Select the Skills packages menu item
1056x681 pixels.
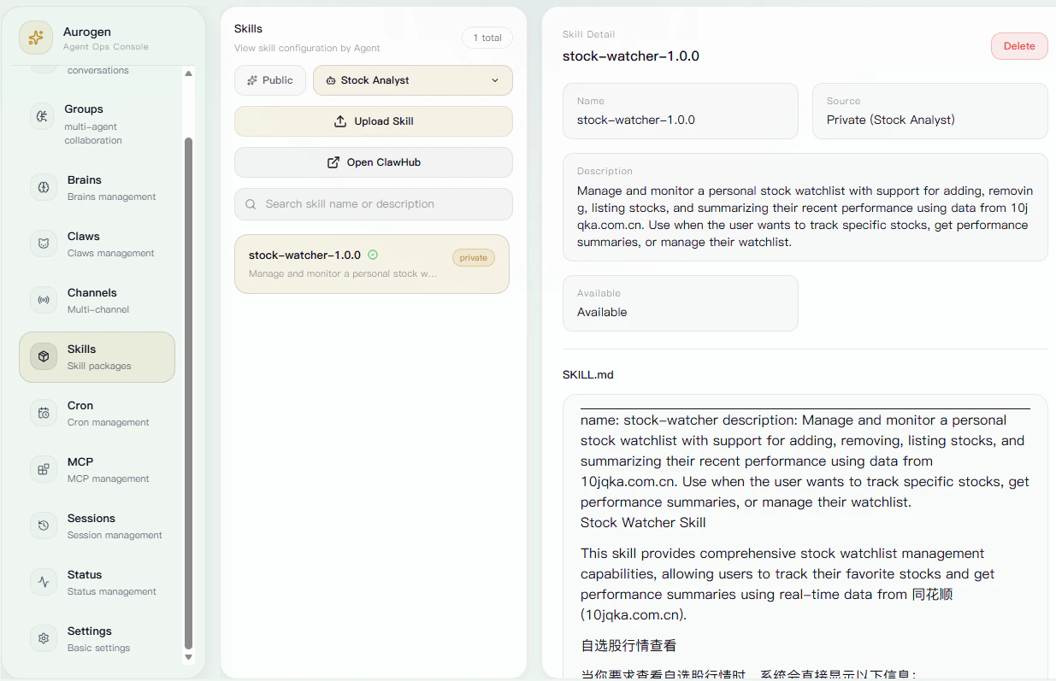(x=97, y=357)
